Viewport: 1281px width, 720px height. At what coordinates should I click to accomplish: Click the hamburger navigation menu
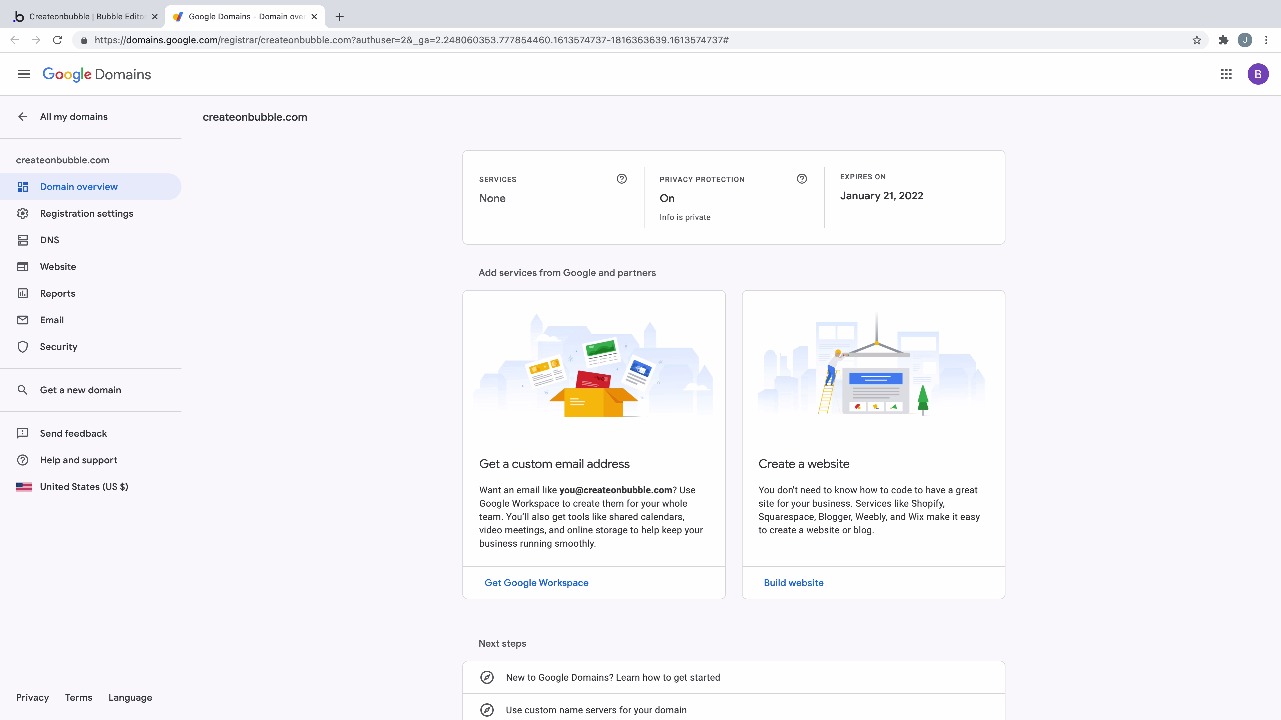click(x=23, y=74)
